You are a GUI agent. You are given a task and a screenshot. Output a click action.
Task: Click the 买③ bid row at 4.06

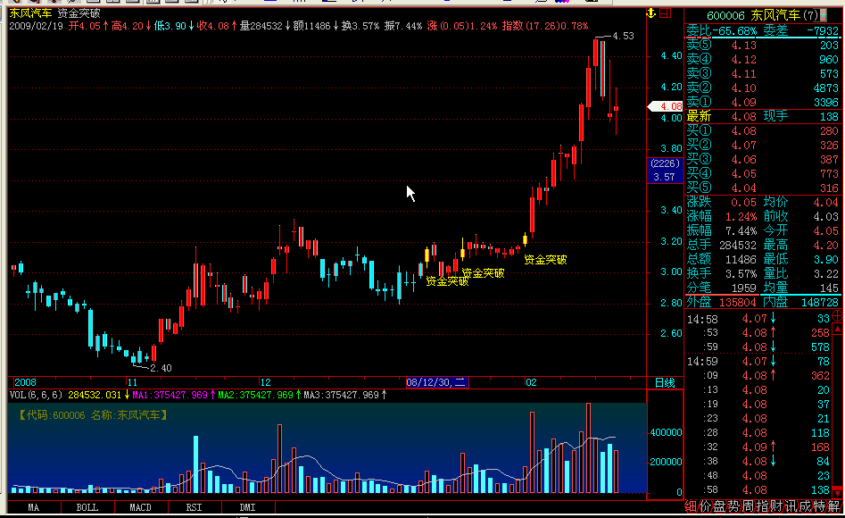(763, 159)
